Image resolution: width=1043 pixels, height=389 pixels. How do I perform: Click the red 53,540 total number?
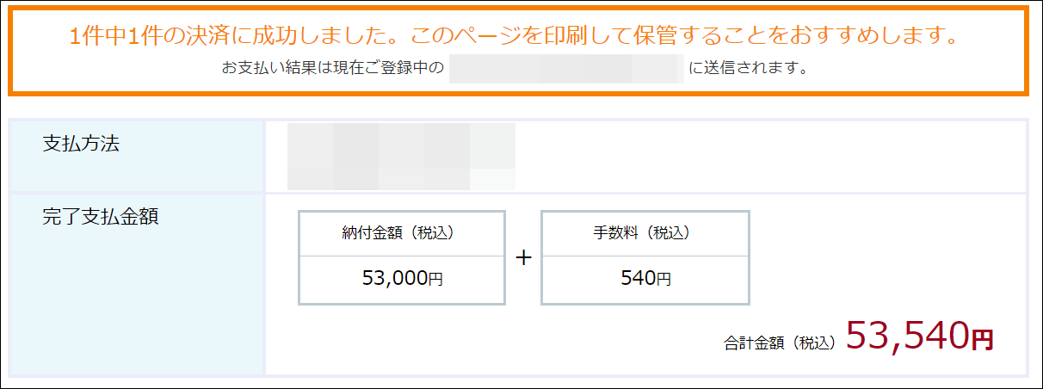pos(906,336)
